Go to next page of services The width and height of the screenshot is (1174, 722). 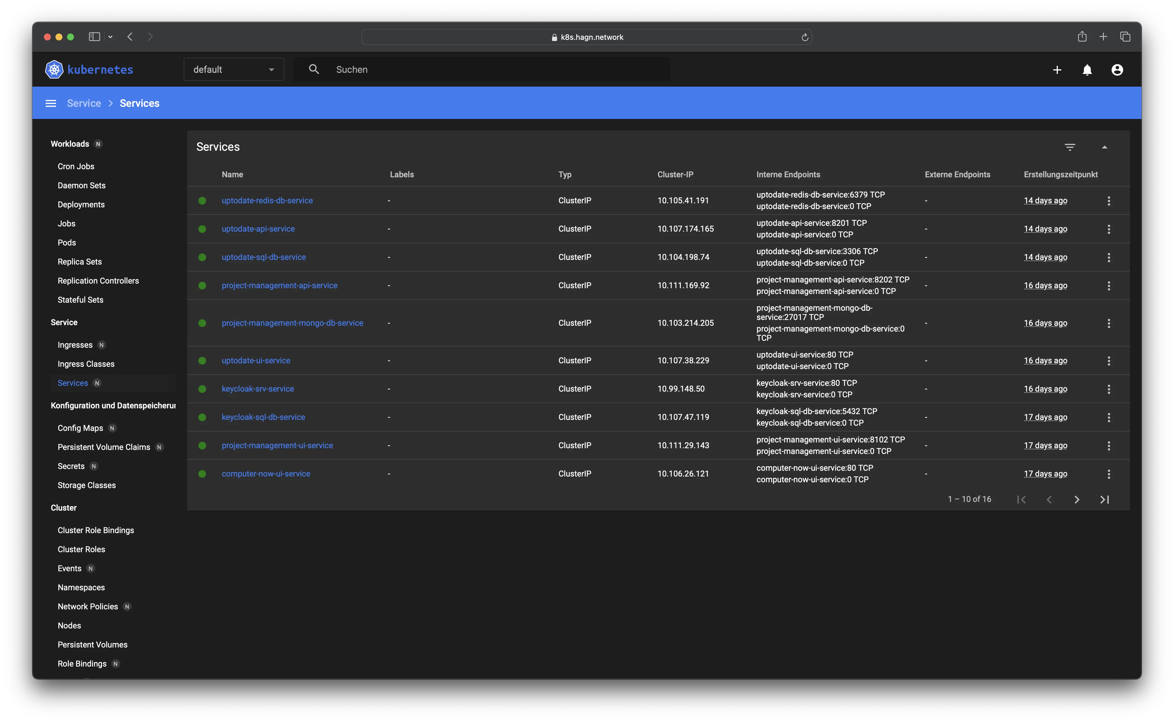(1077, 499)
